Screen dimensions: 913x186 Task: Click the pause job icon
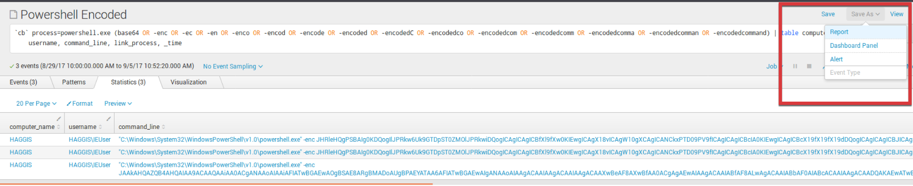tap(795, 66)
